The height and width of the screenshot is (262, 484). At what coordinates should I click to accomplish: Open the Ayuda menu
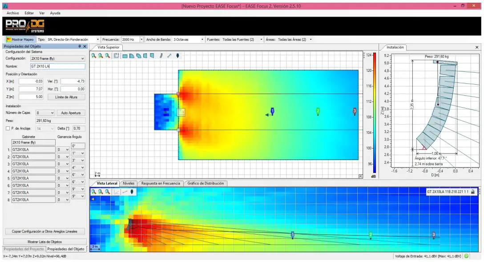tap(55, 13)
